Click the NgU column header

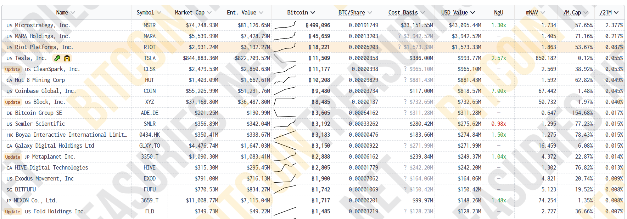click(499, 13)
